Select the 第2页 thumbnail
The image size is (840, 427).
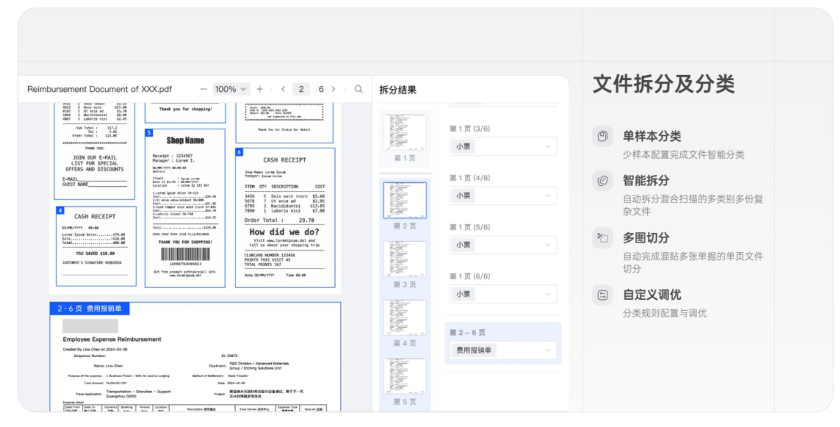(x=405, y=200)
